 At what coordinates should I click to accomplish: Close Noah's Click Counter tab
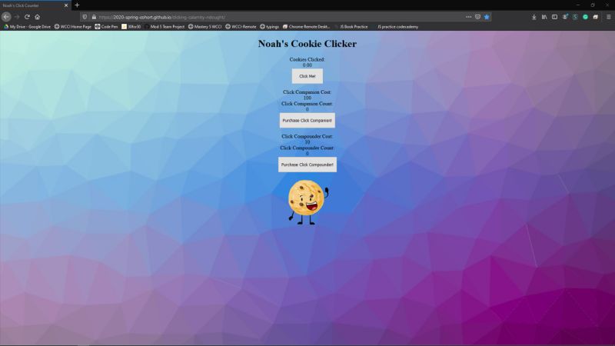[66, 5]
